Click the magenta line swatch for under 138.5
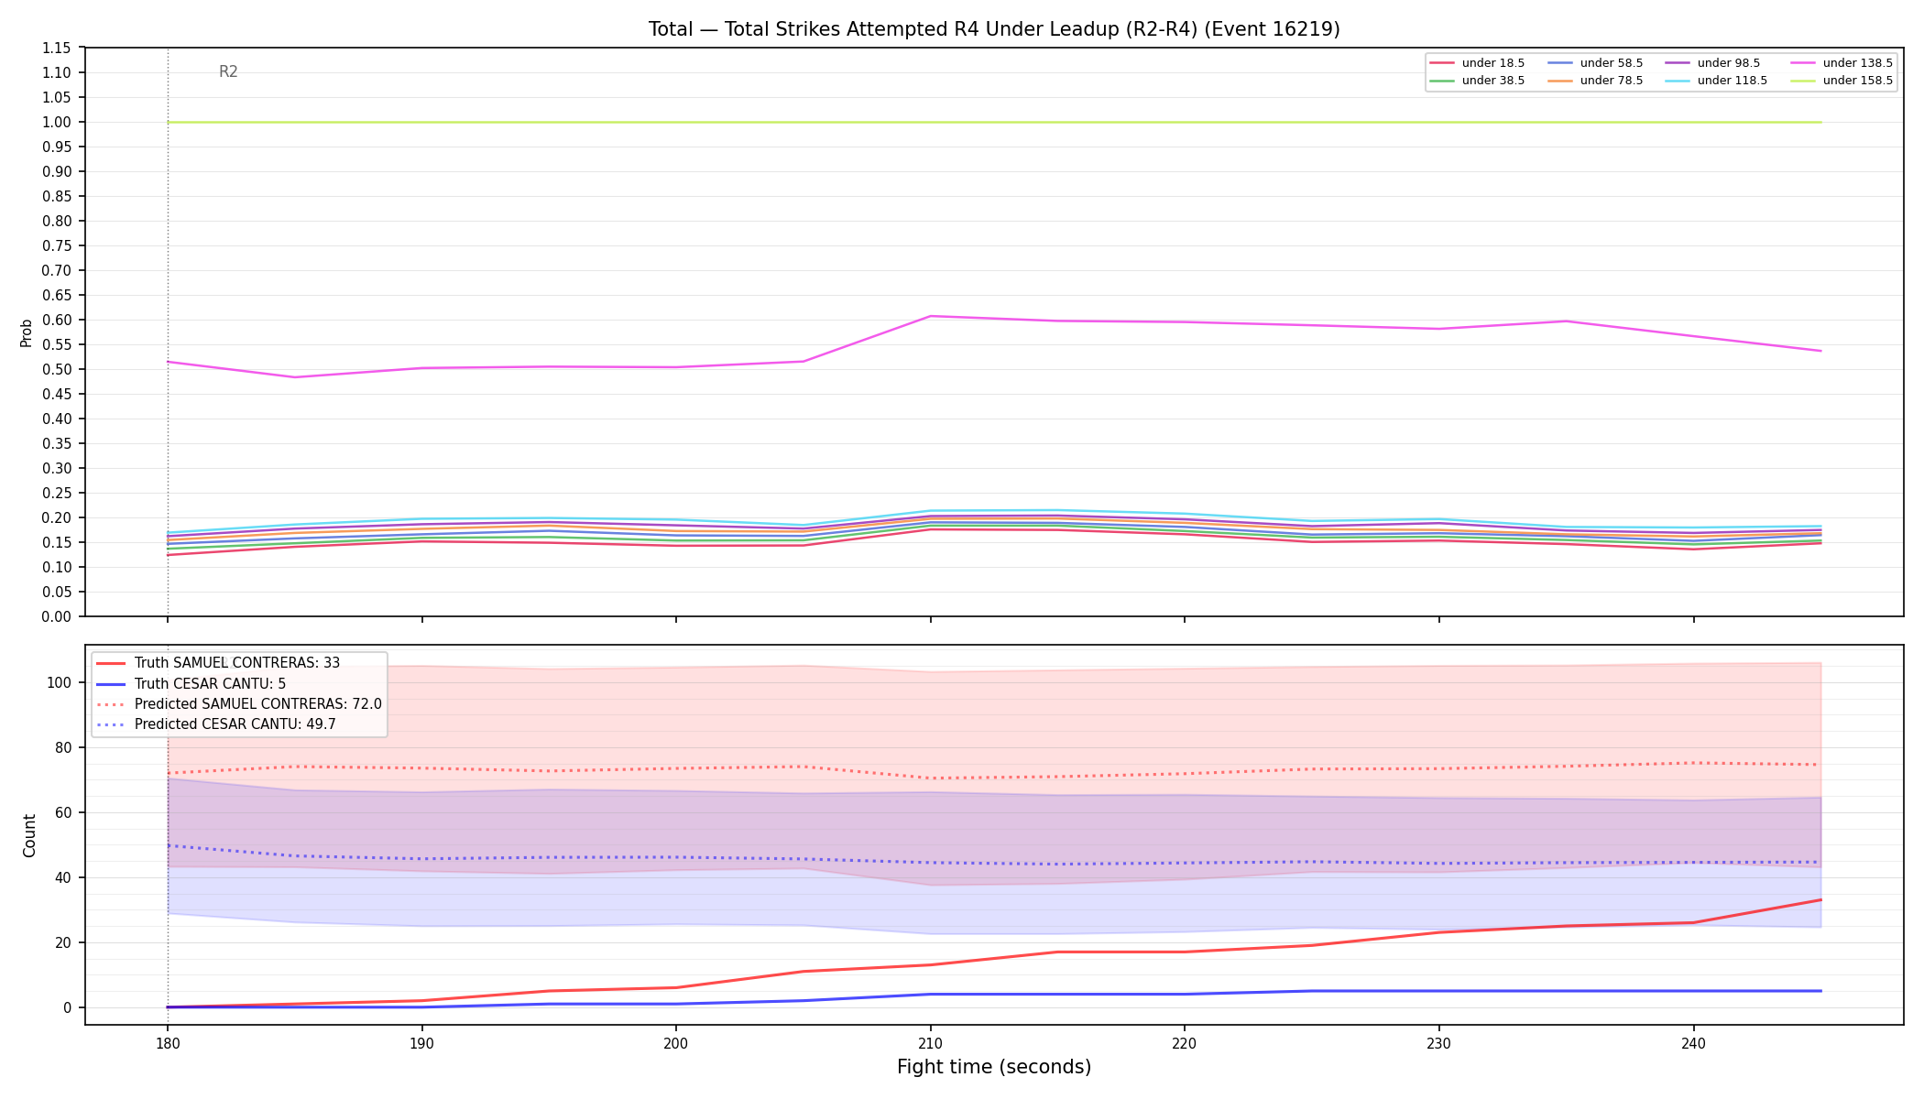The width and height of the screenshot is (1924, 1099). tap(1803, 63)
